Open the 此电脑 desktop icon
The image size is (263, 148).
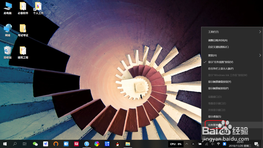coord(8,8)
